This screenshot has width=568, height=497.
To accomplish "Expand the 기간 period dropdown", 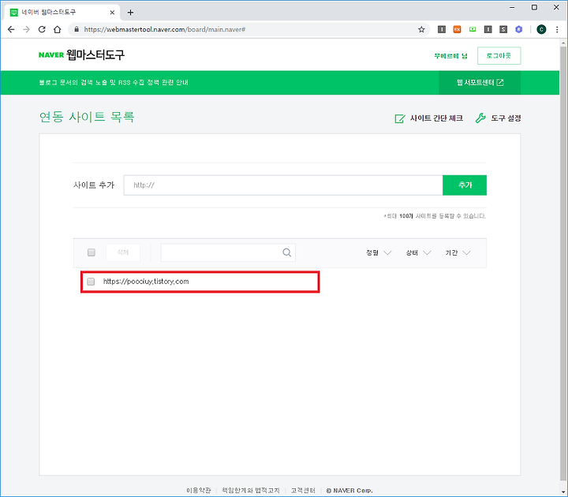I will coord(458,252).
